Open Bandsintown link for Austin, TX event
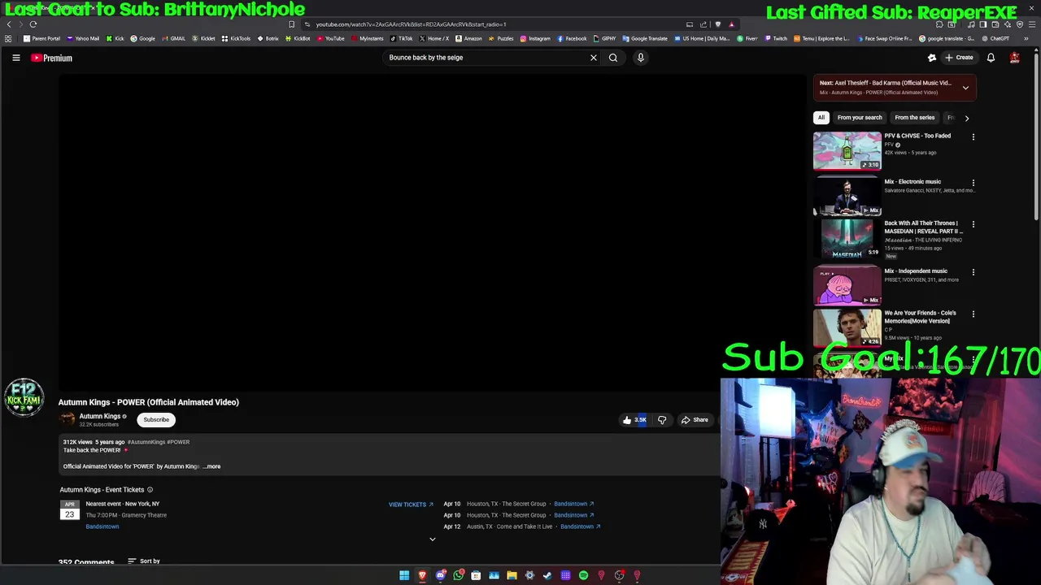 pyautogui.click(x=580, y=526)
